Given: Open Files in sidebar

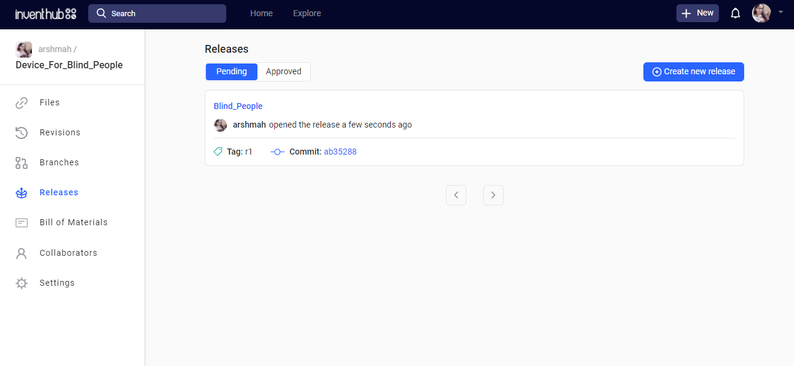Looking at the screenshot, I should [x=50, y=102].
